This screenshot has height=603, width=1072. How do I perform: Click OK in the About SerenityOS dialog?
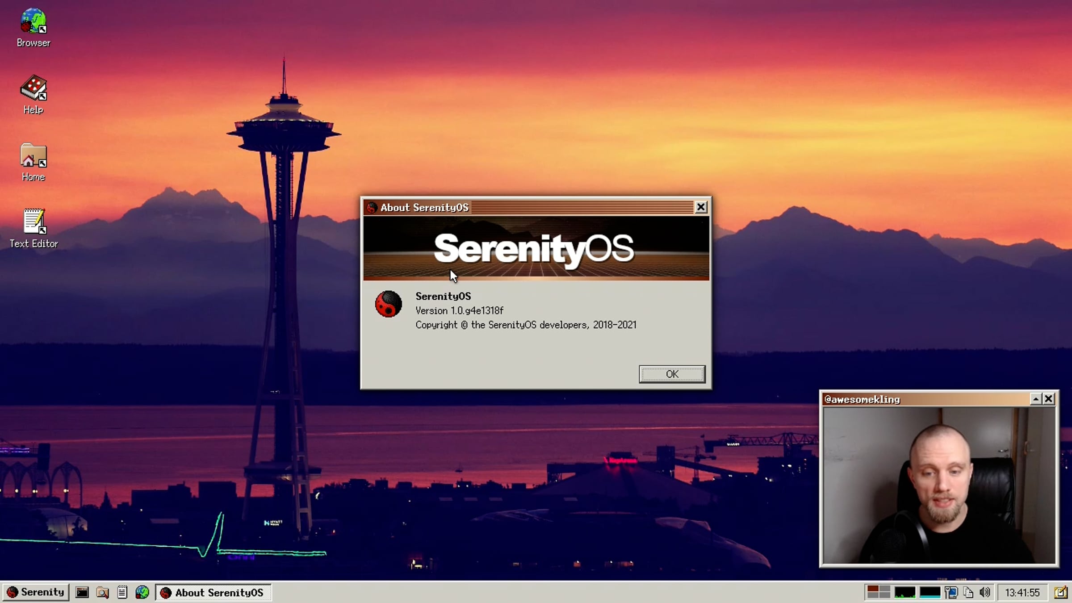coord(672,374)
